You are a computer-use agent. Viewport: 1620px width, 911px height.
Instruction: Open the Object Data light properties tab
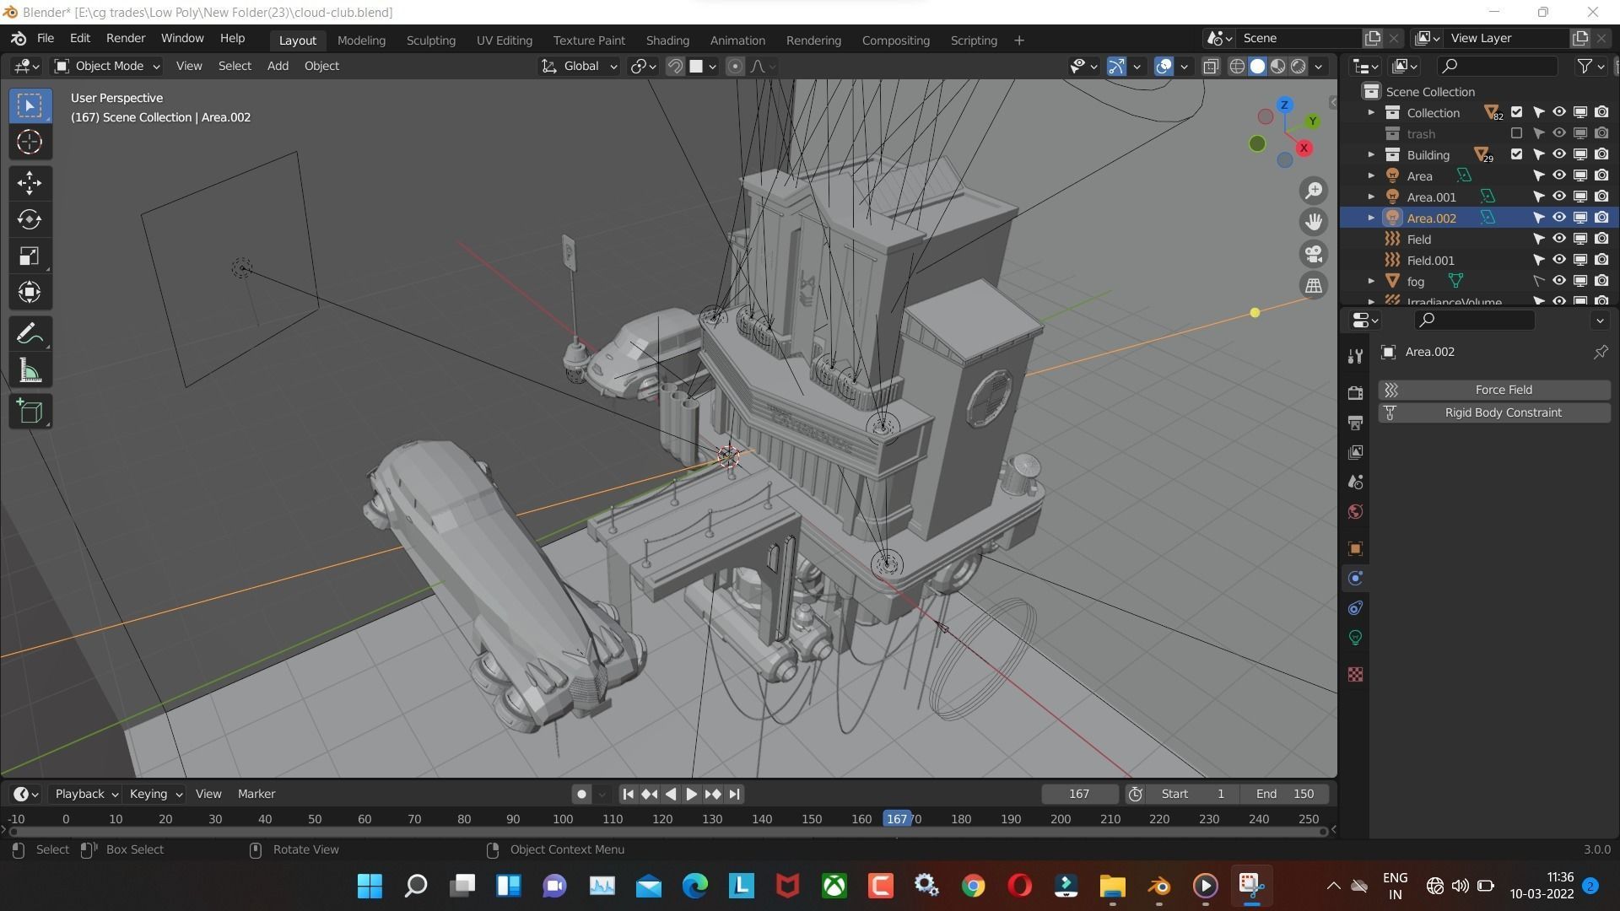coord(1355,638)
